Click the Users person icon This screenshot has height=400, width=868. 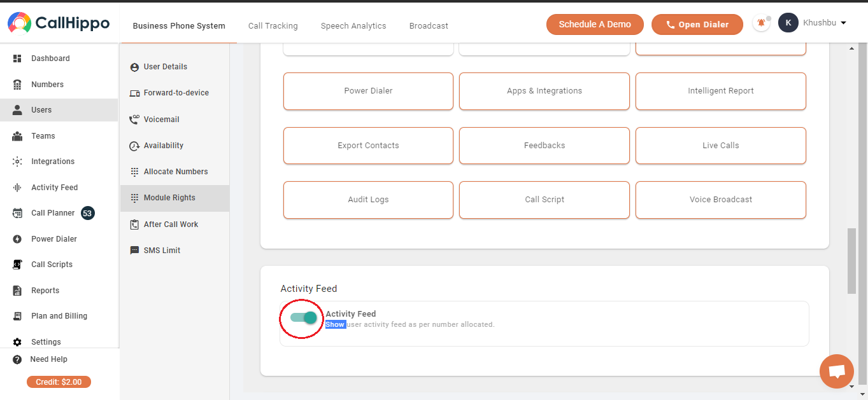[17, 110]
